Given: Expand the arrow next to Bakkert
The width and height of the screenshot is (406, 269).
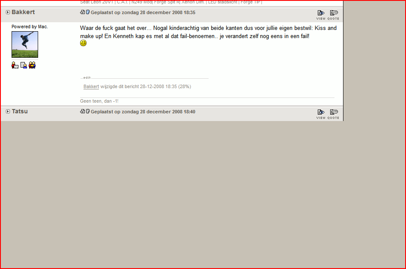Looking at the screenshot, I should point(8,12).
